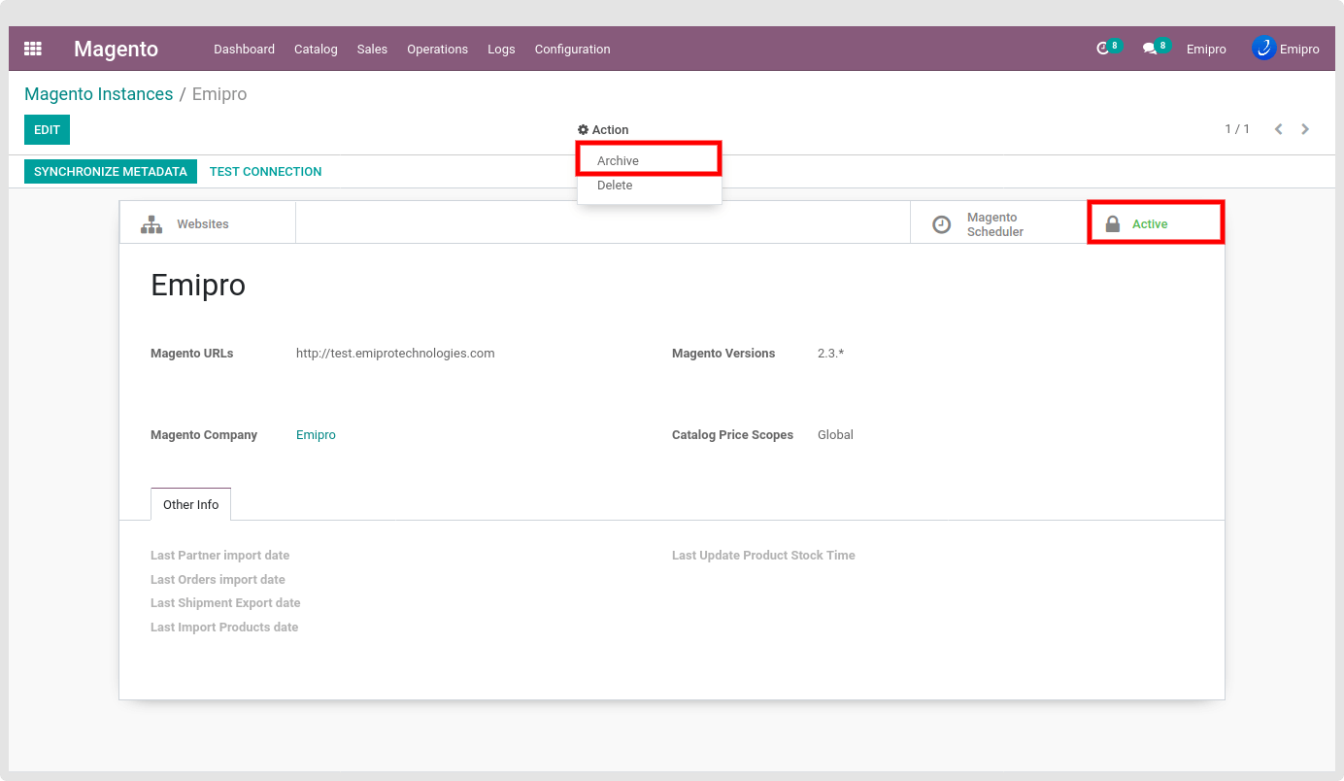Click the 2.3.* Magento version value

pos(830,354)
